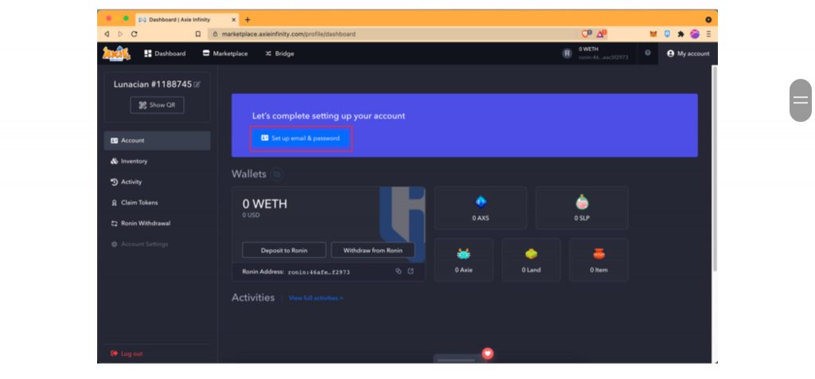Edit the Lunacian #1188745 name
The width and height of the screenshot is (815, 379).
[197, 84]
